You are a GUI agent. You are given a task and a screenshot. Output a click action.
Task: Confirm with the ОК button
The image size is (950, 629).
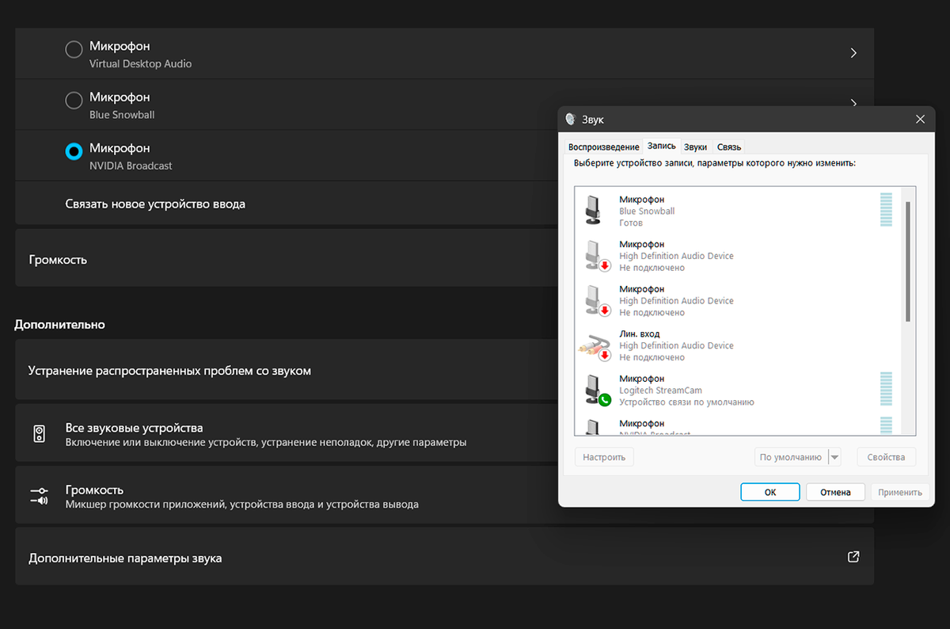770,492
